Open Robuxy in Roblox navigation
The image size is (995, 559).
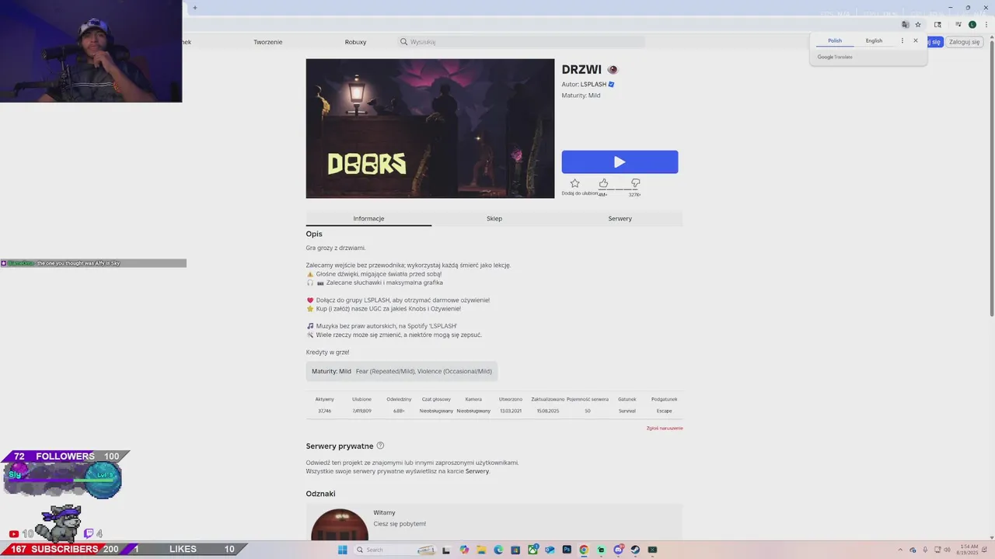pyautogui.click(x=355, y=42)
